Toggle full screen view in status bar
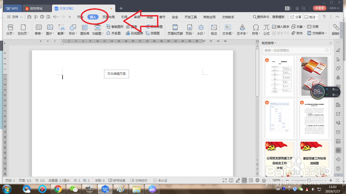Screen dimensions: 346x194 (225, 180)
